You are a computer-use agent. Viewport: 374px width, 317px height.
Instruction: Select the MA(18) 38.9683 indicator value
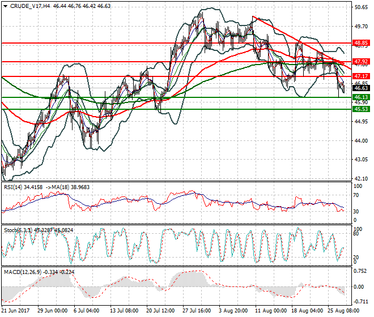coord(71,187)
